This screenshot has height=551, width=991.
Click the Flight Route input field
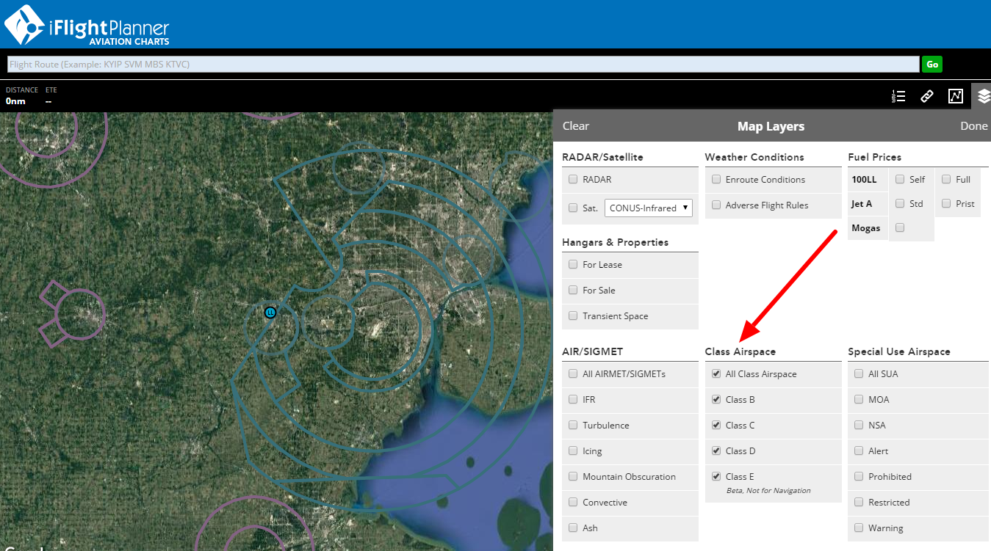click(463, 65)
